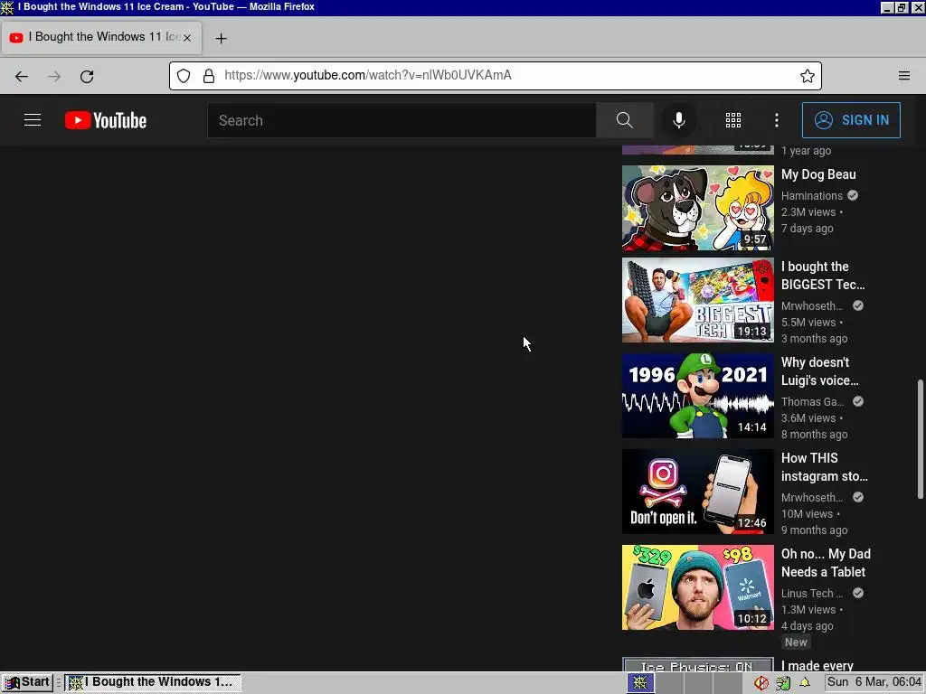Click the Firefox window title bar icon

click(x=7, y=7)
